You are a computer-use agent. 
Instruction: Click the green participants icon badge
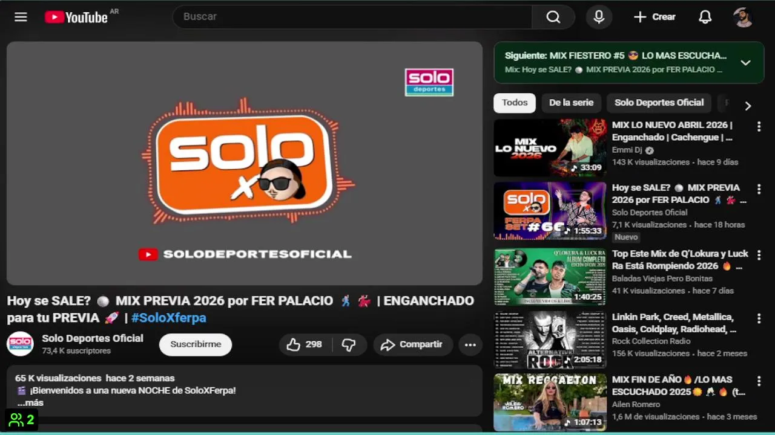(21, 420)
